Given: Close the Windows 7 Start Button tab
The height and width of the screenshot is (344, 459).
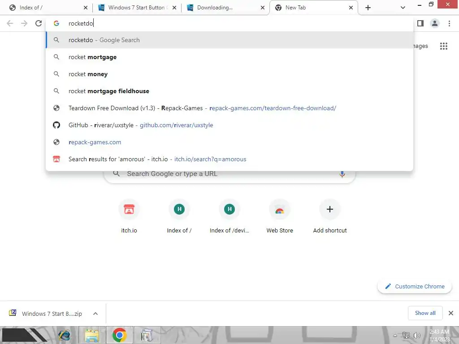Looking at the screenshot, I should click(174, 8).
